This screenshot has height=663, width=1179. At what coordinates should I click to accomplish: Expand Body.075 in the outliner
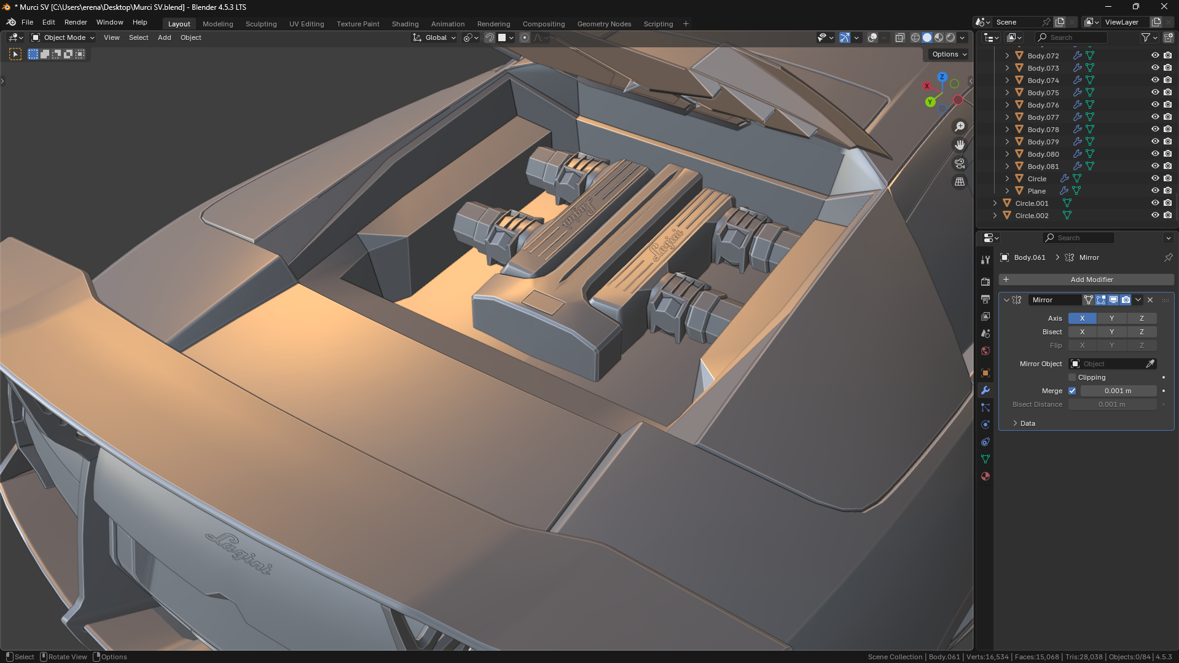[x=1007, y=92]
